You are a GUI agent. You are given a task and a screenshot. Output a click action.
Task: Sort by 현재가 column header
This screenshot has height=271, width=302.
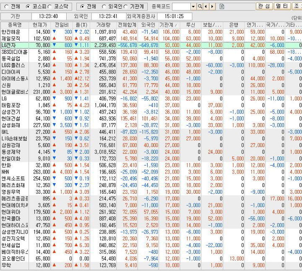tap(40, 25)
